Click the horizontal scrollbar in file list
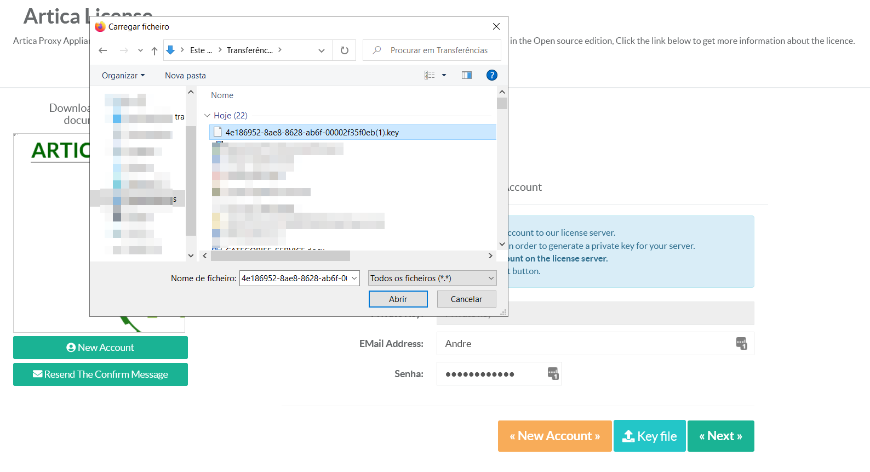The image size is (870, 472). [281, 256]
